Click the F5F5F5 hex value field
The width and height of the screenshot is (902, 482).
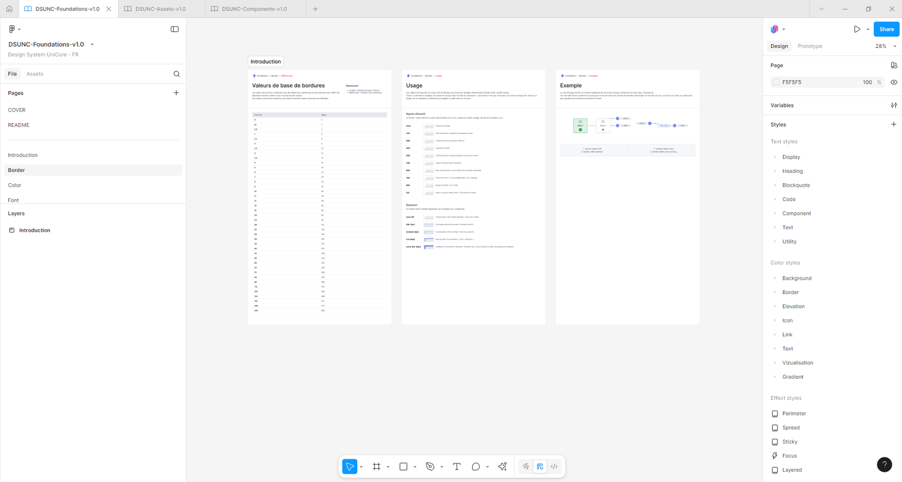click(792, 82)
